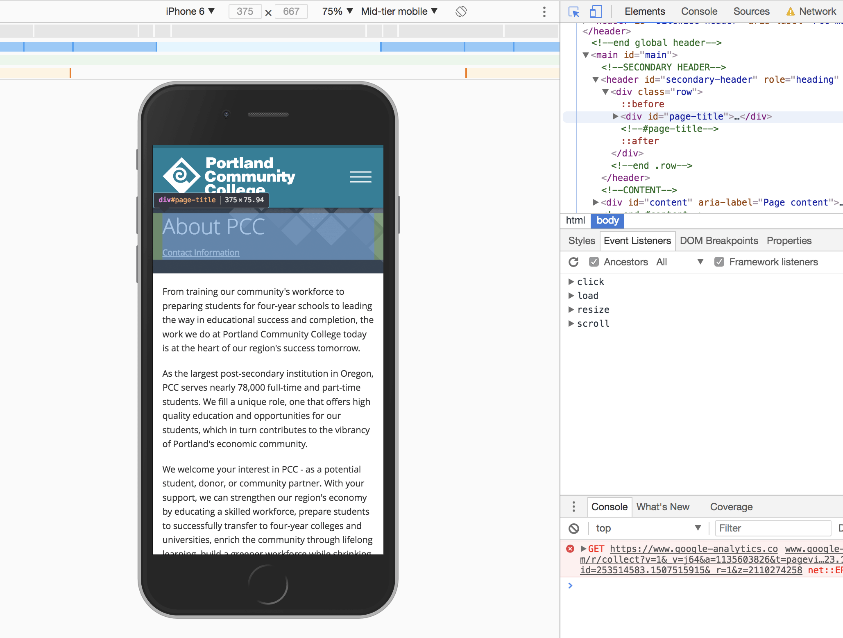
Task: Disable the Framework listeners checkbox
Action: coord(719,262)
